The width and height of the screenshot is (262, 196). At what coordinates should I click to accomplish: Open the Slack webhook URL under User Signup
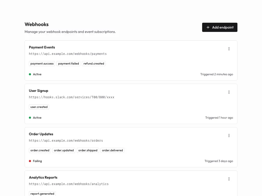(72, 97)
